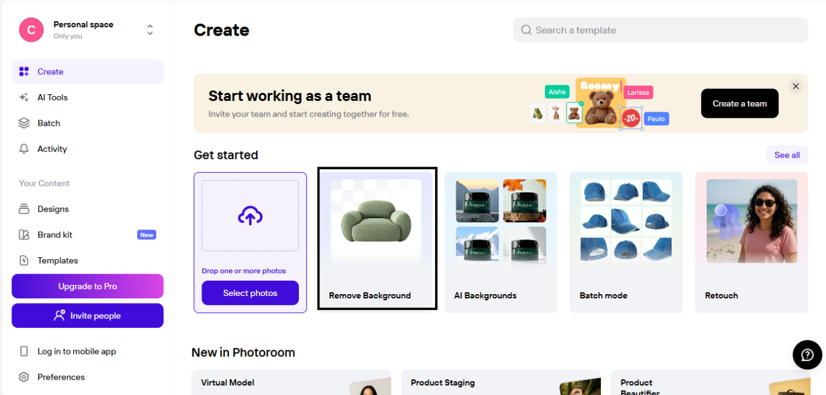Open the Remove Background card
The height and width of the screenshot is (395, 826).
377,240
